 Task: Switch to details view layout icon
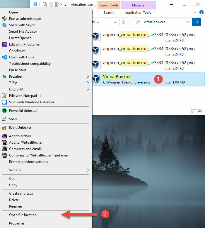194,111
